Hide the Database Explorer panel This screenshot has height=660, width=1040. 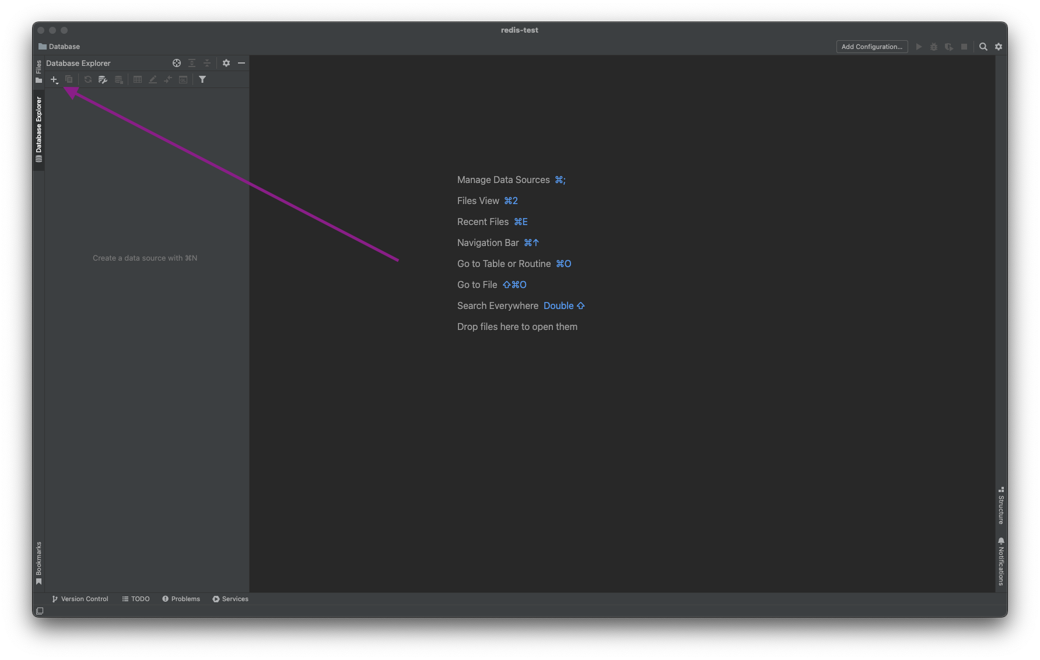tap(242, 63)
